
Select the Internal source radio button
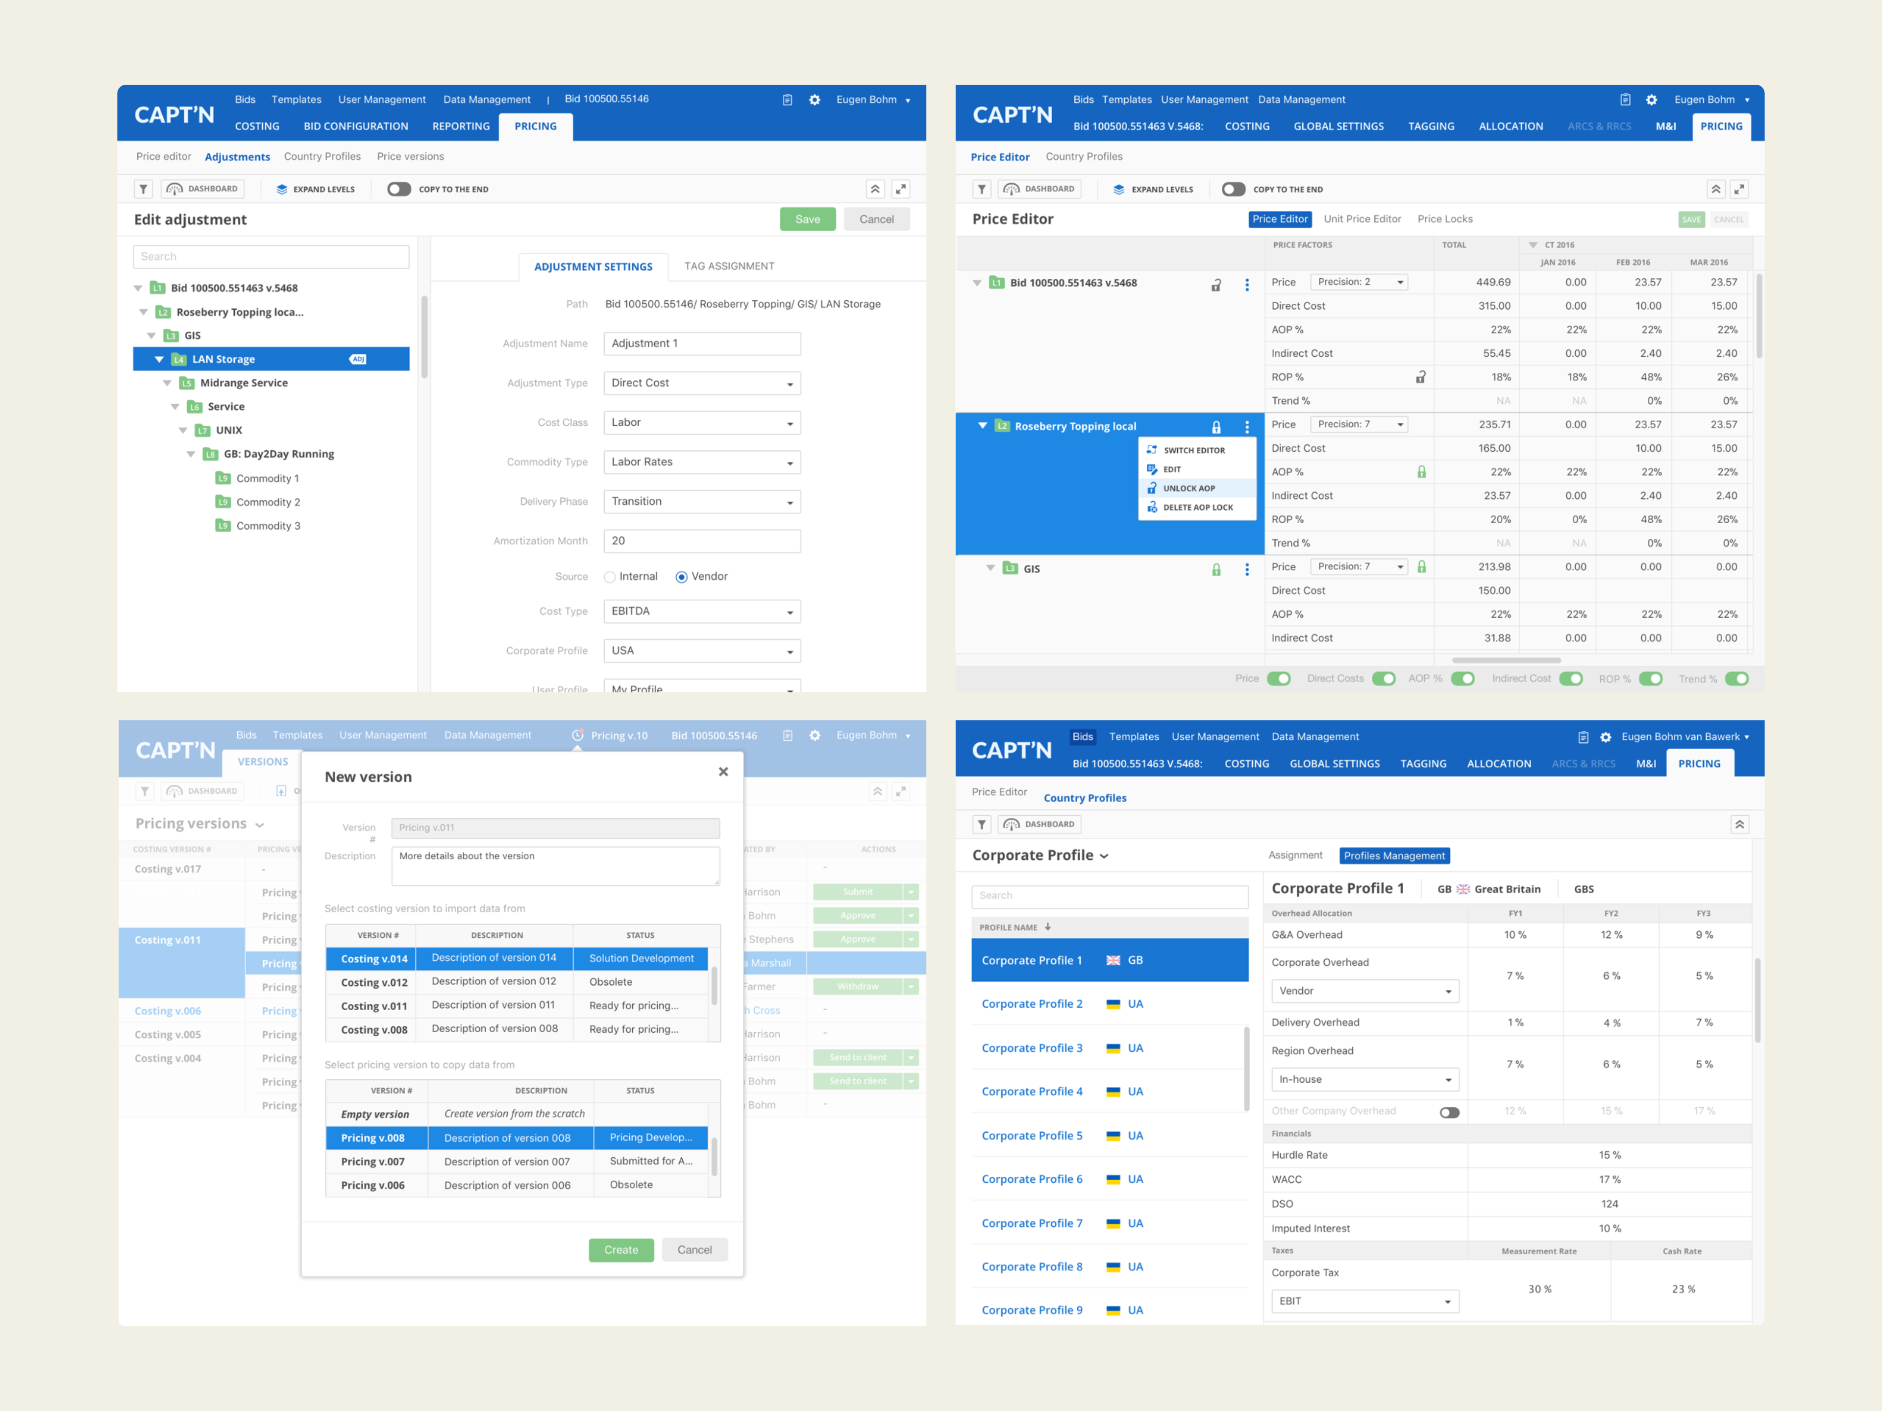click(x=610, y=577)
